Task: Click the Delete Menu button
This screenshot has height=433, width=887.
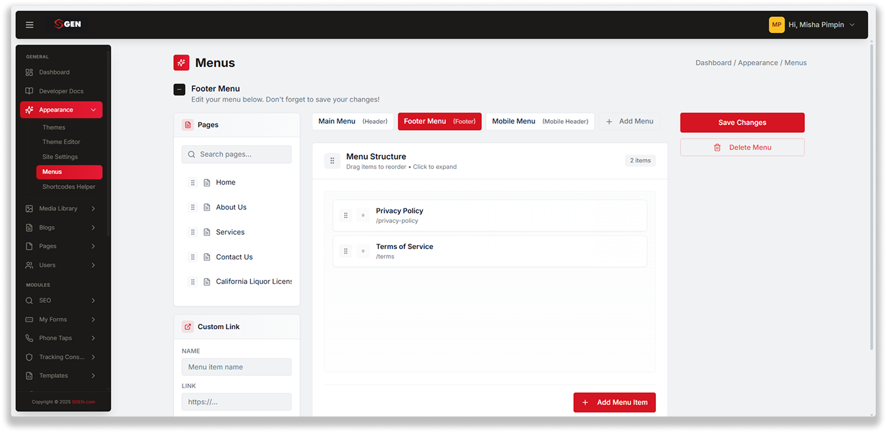Action: click(742, 147)
